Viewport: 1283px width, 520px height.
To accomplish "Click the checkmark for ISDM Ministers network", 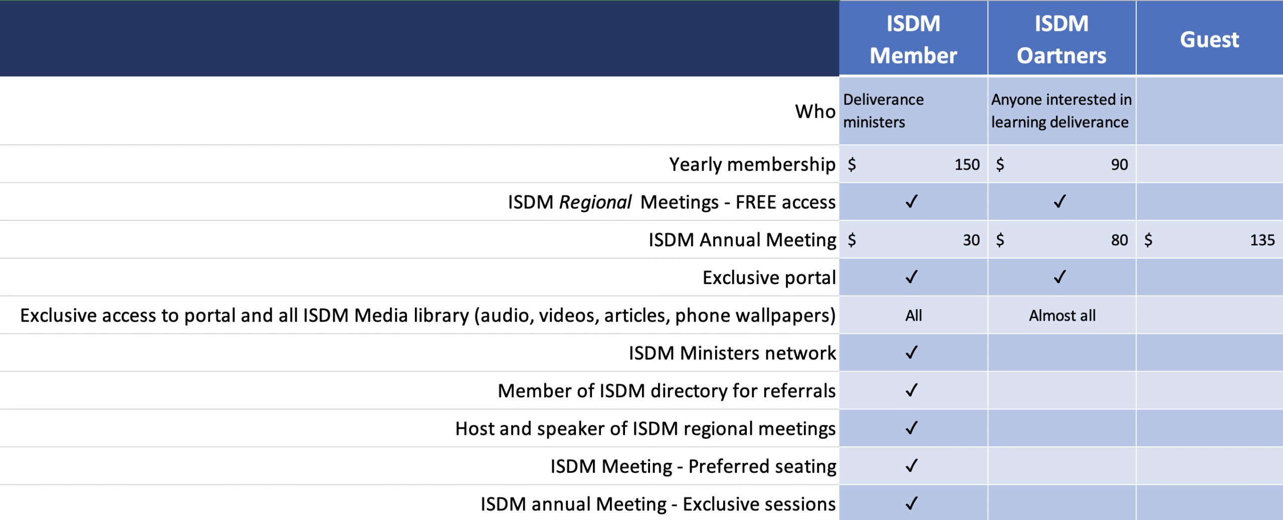I will (x=912, y=353).
